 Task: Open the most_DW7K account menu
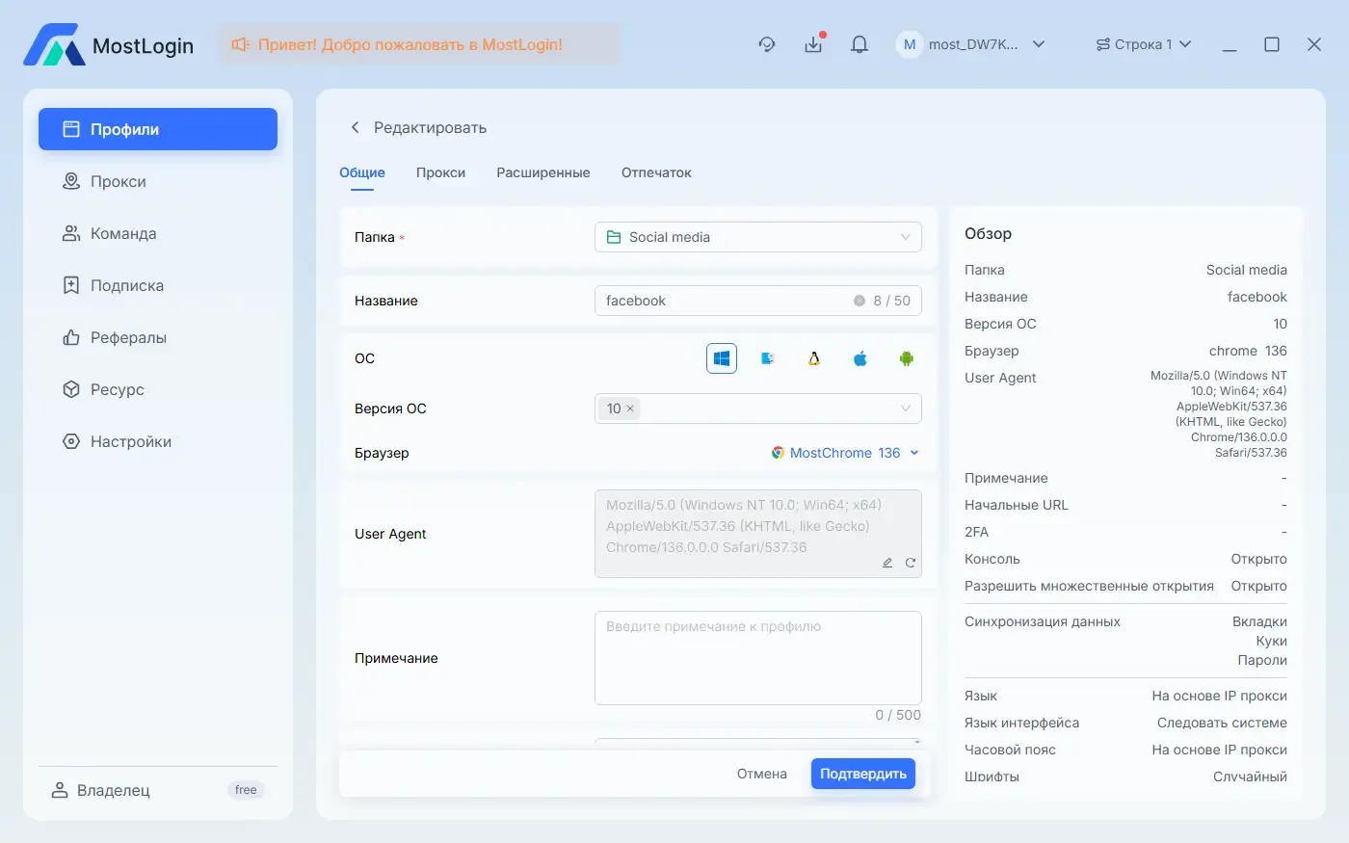pos(971,44)
